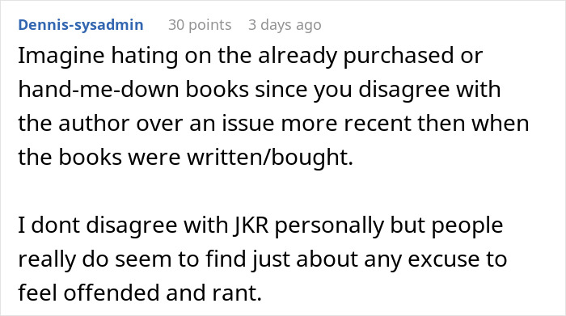Screen dimensions: 566x316
Task: Click the words feel offended and rant
Action: pos(140,293)
